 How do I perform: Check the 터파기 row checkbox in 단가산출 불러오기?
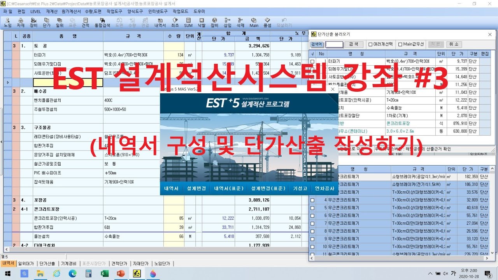coord(312,61)
